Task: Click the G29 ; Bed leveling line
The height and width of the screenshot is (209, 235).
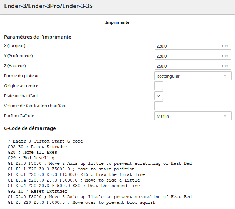Action: click(x=31, y=158)
